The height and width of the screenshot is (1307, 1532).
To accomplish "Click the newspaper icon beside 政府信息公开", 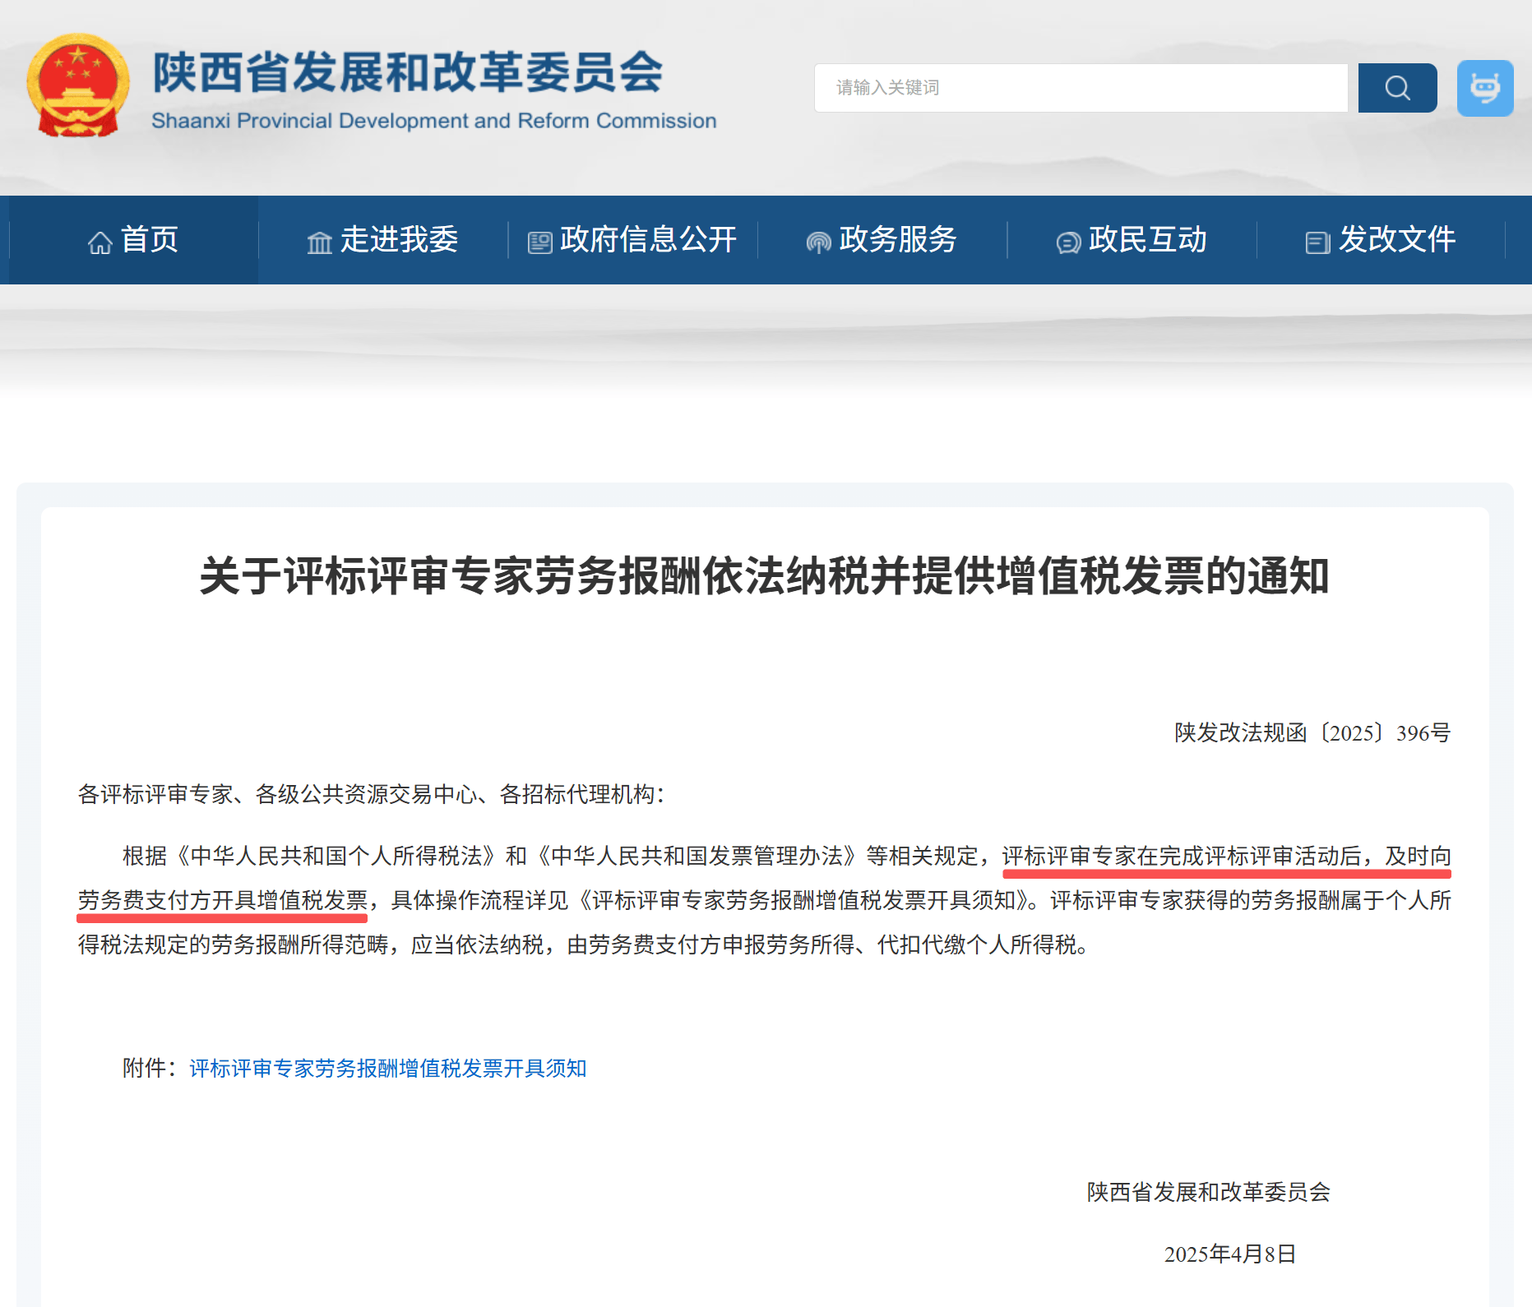I will click(539, 242).
